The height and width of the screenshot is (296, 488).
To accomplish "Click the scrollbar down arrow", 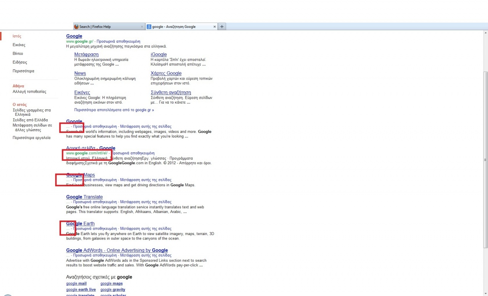I will tap(485, 293).
